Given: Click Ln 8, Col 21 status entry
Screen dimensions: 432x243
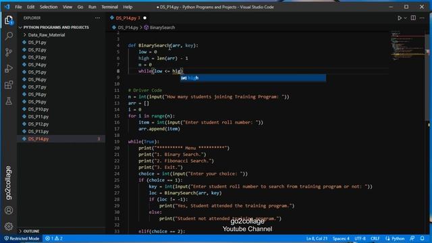Looking at the screenshot, I should point(317,238).
